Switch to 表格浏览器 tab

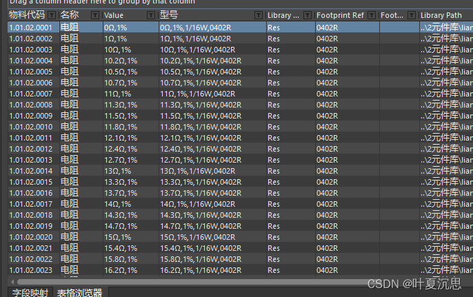tap(80, 293)
